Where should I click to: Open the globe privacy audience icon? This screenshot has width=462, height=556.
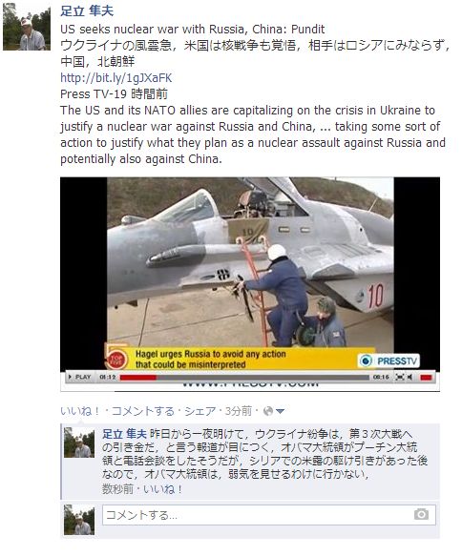(x=268, y=411)
